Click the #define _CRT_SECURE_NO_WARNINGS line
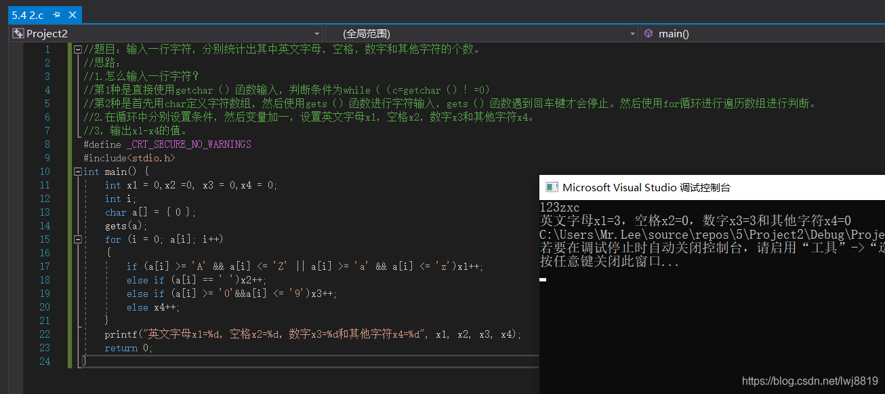Viewport: 885px width, 394px height. click(x=167, y=144)
